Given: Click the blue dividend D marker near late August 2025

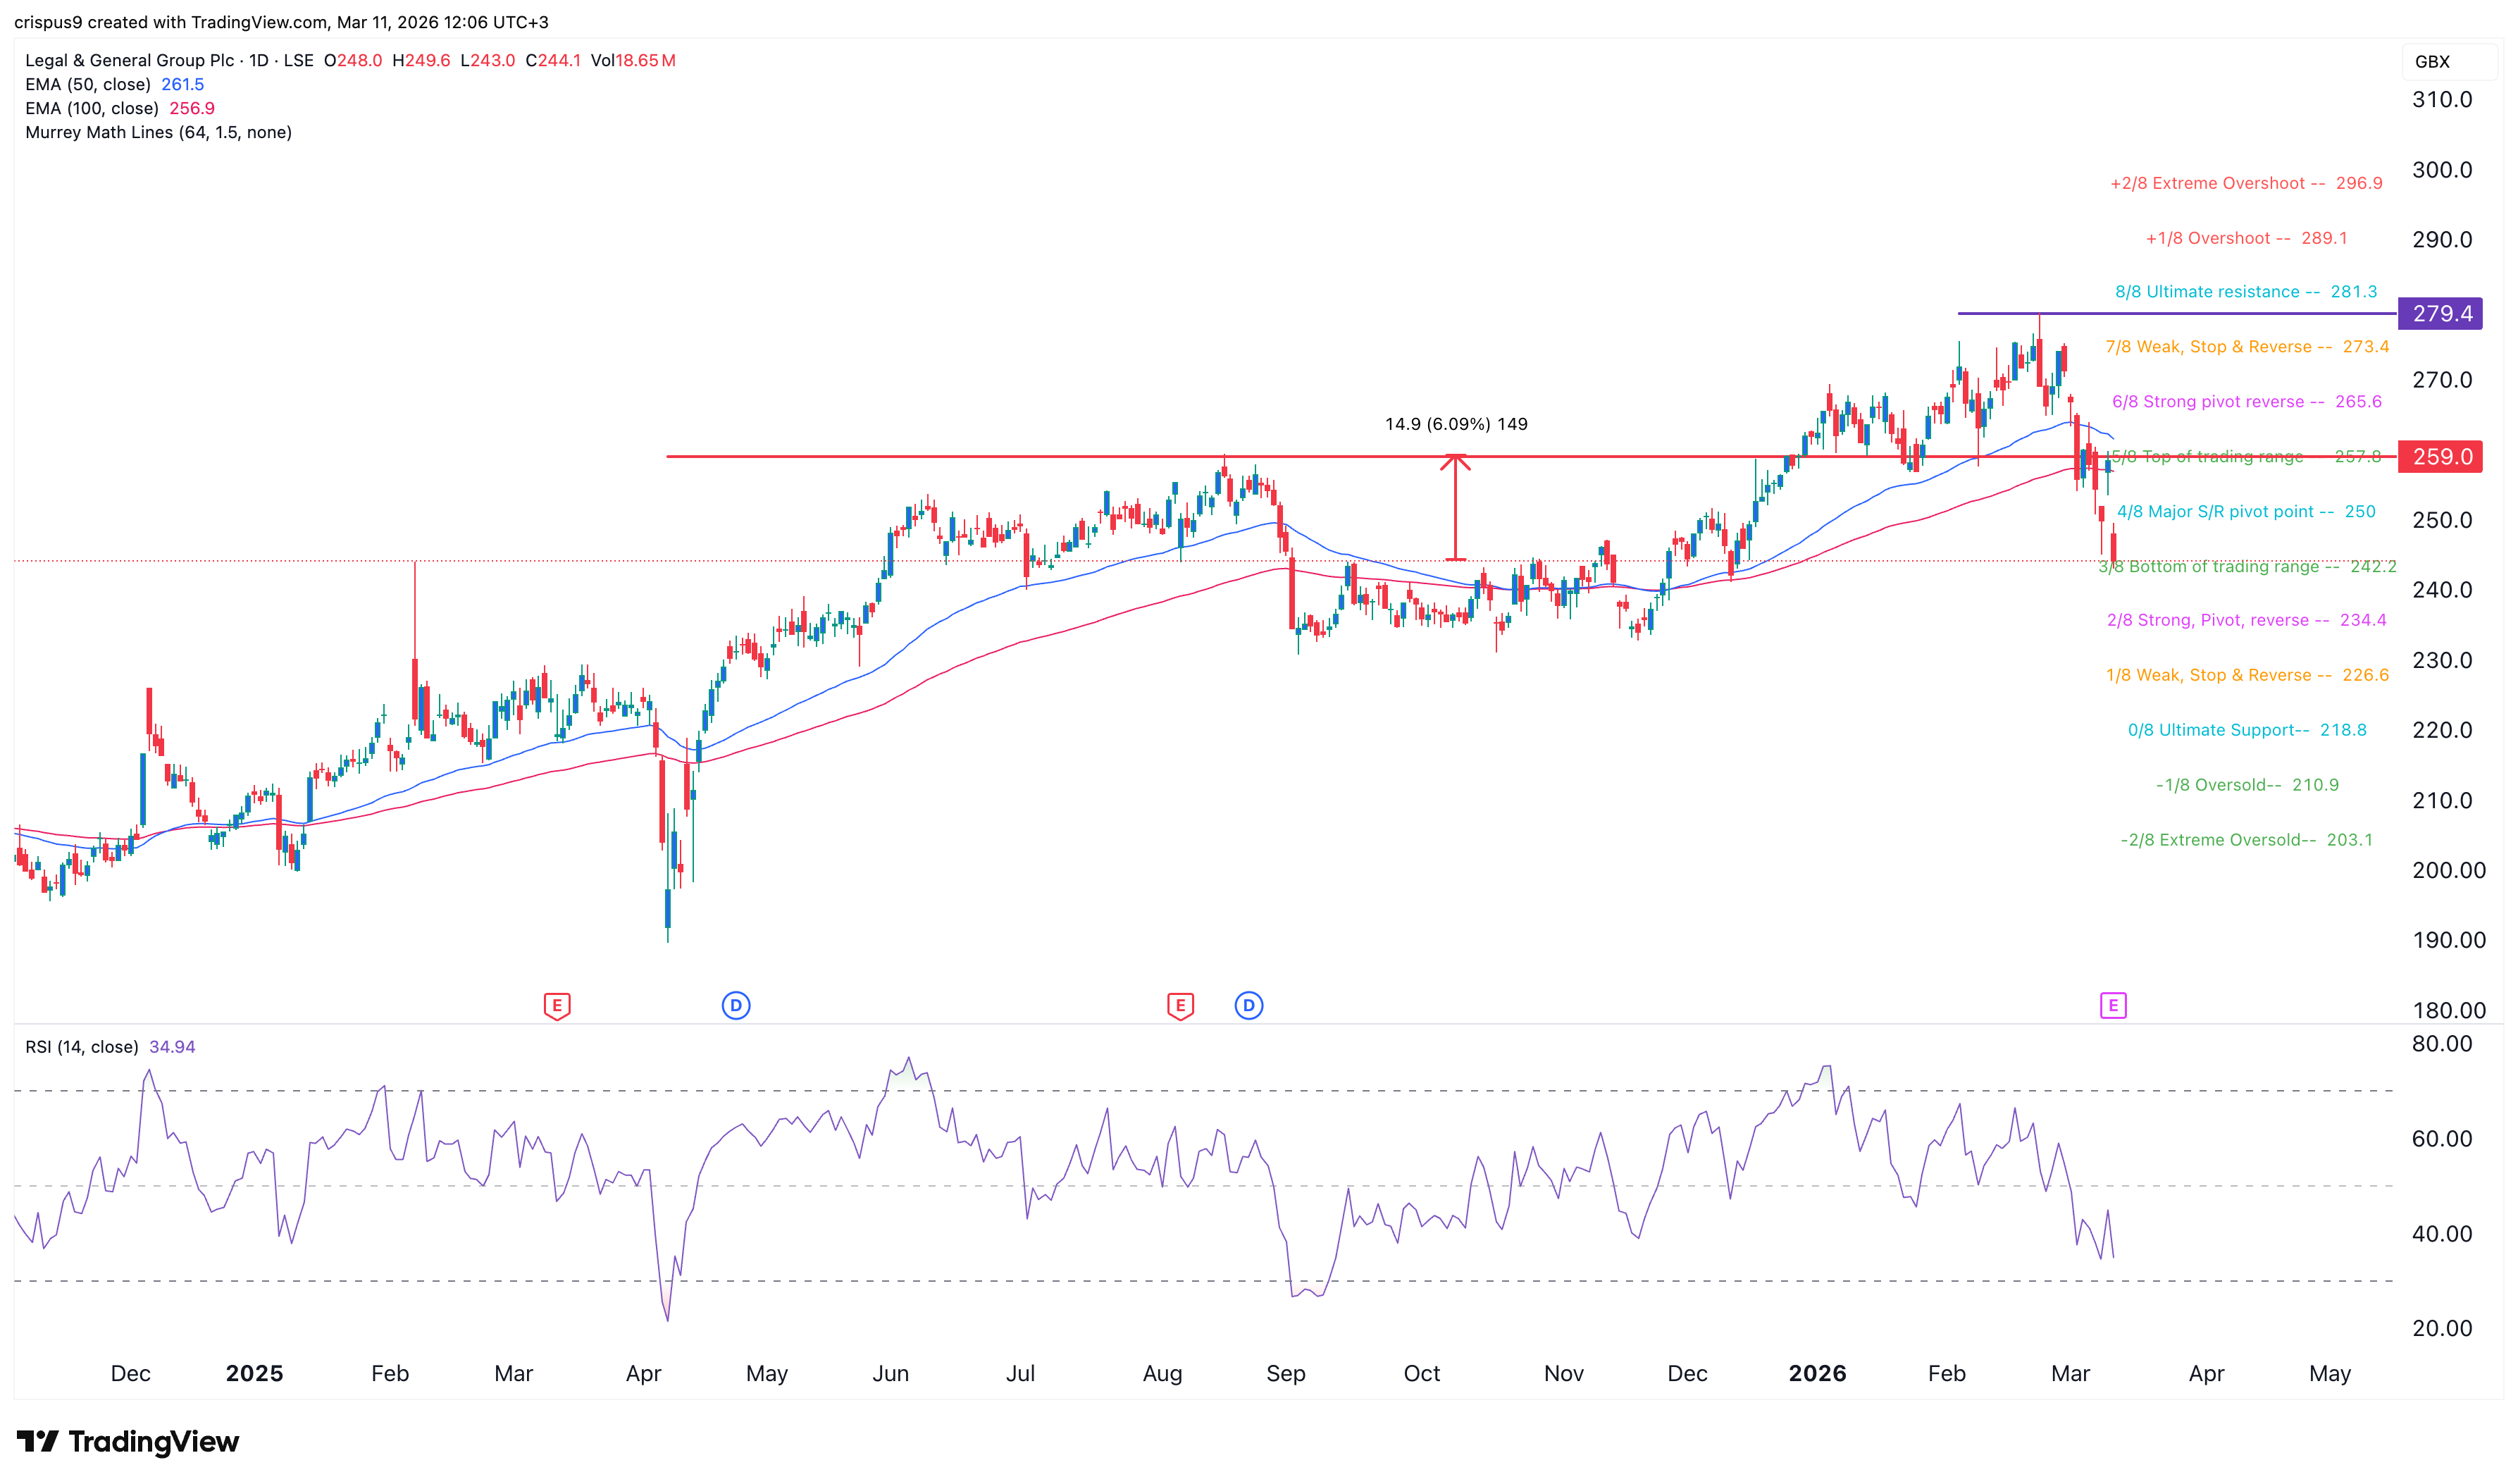Looking at the screenshot, I should click(1248, 1005).
